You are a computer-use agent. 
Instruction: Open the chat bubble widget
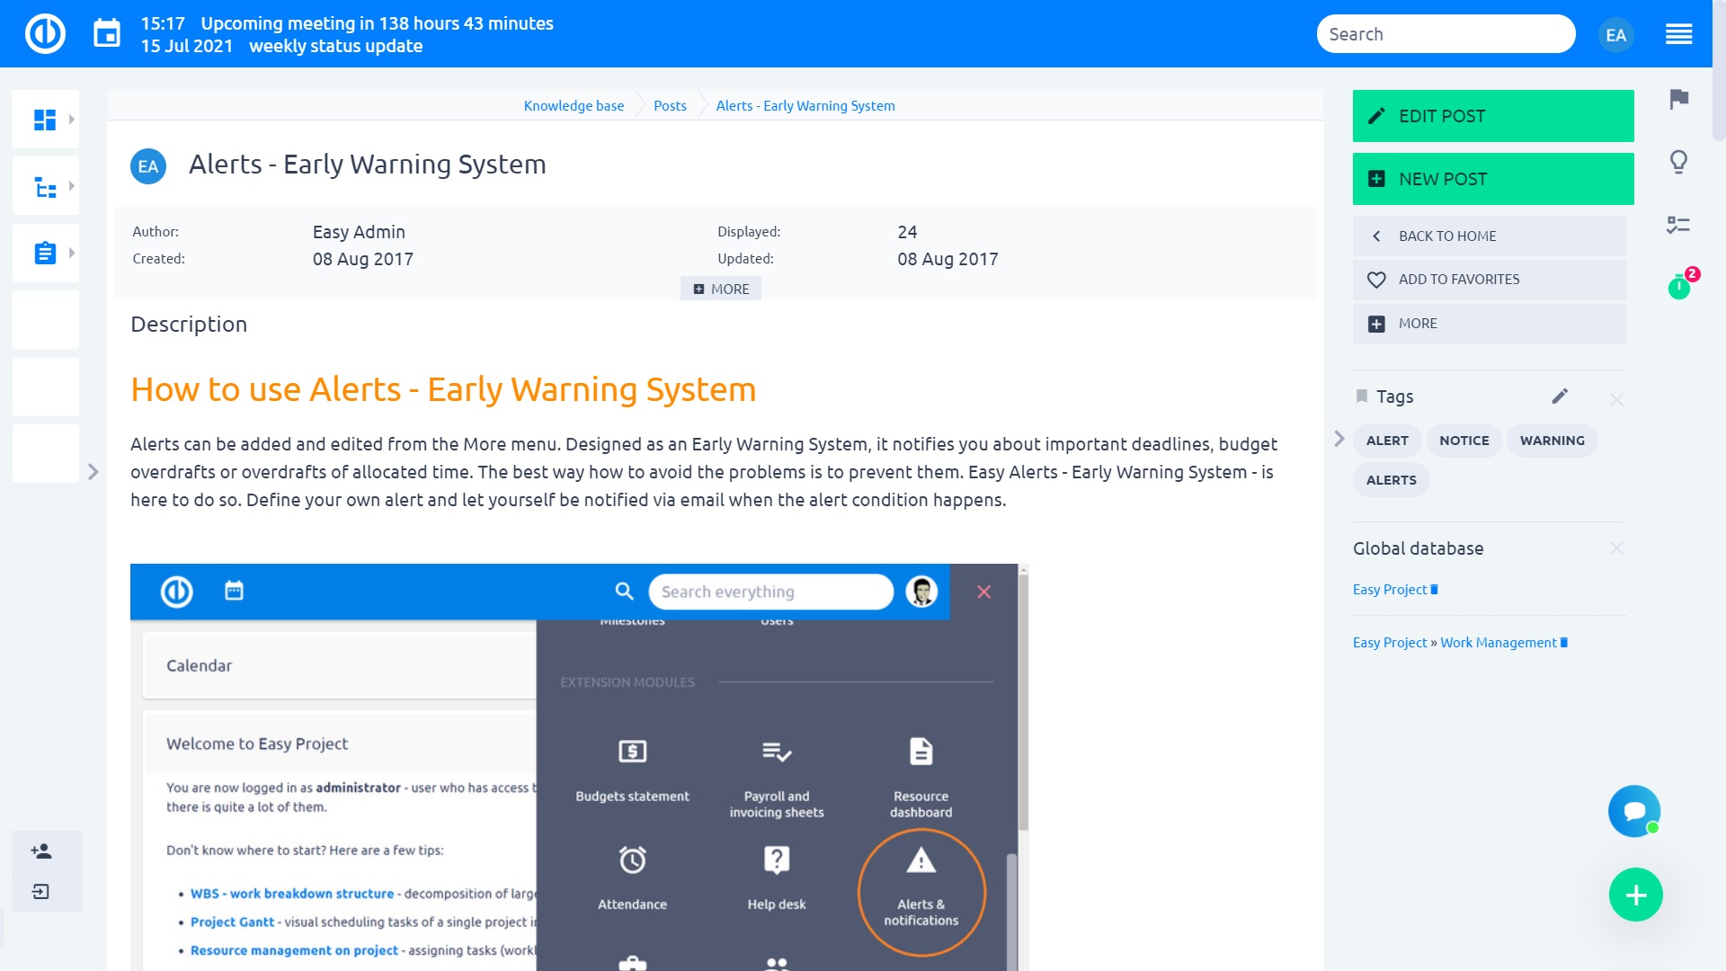(x=1633, y=811)
